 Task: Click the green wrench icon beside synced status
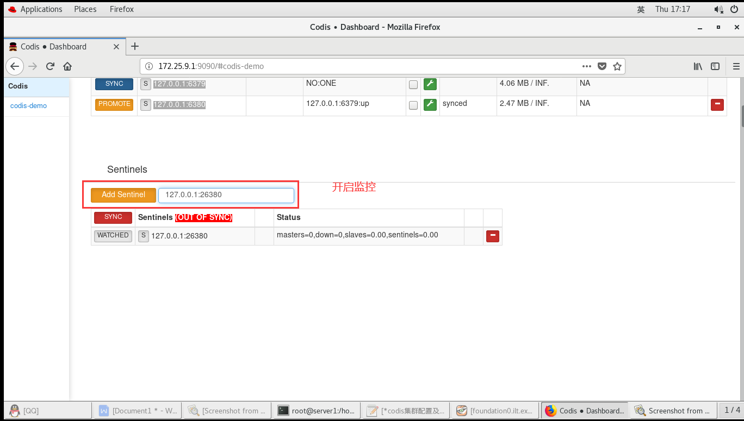click(430, 104)
